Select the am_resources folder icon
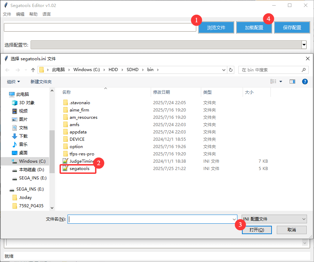The image size is (314, 262). 65,117
